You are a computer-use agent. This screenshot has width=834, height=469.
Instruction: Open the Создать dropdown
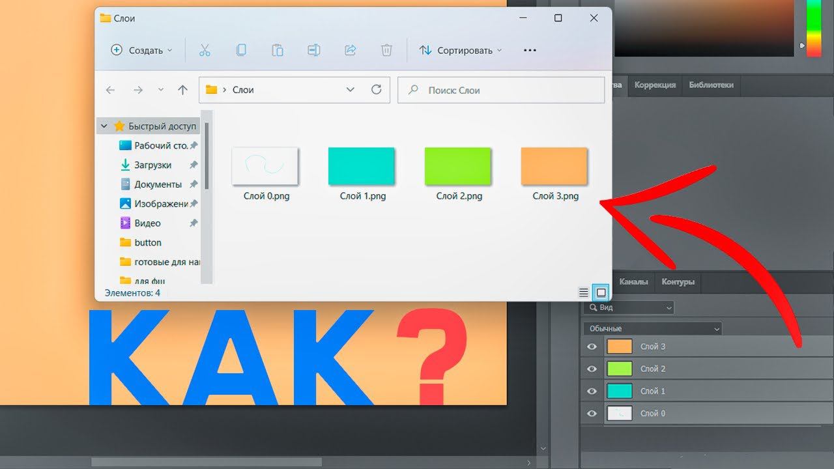coord(141,50)
